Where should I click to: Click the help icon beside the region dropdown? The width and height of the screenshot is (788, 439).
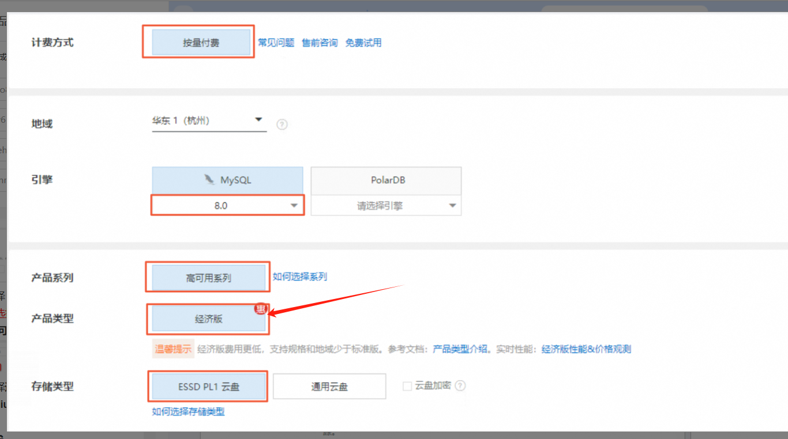click(282, 124)
